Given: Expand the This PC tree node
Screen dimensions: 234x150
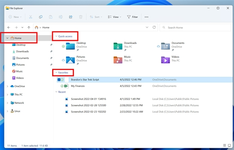Looking at the screenshot, I should pos(7,94).
